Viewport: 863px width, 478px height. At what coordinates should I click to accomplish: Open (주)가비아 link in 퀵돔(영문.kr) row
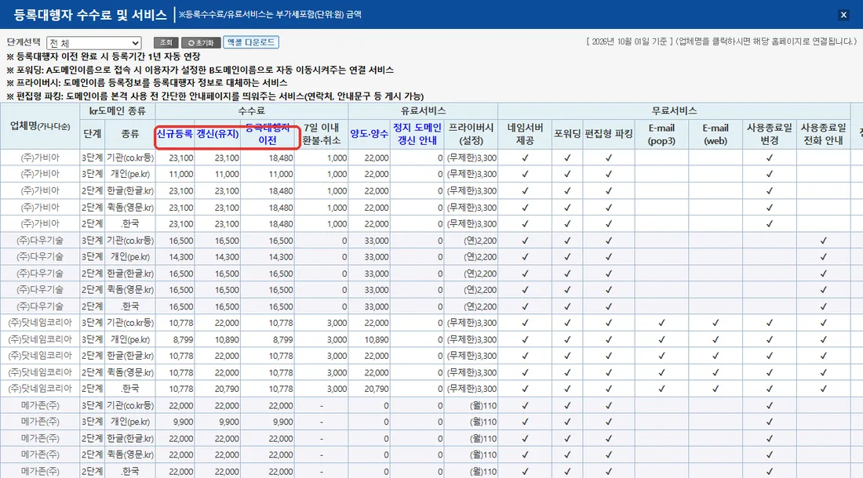[40, 207]
